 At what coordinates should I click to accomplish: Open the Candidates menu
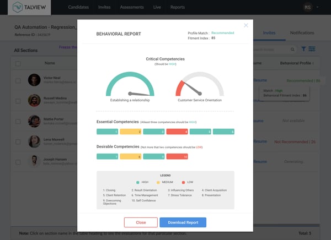coord(78,7)
